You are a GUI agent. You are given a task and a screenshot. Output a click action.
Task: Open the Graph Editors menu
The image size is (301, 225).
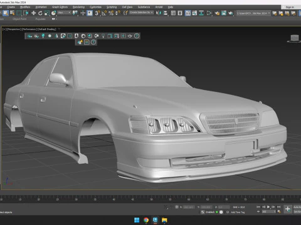[x=60, y=7]
